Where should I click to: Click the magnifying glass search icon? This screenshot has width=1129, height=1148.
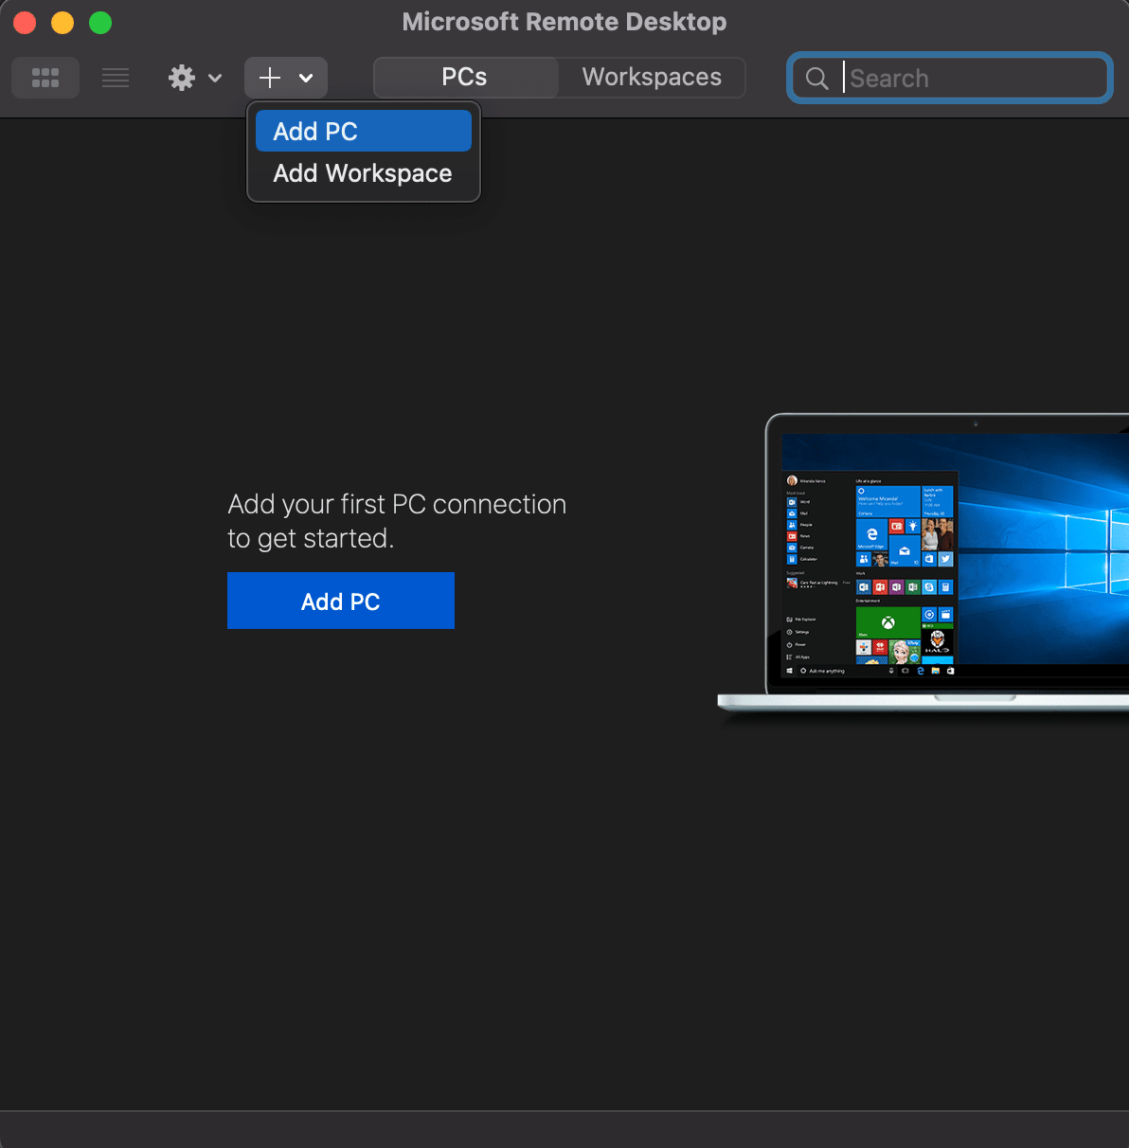[816, 79]
